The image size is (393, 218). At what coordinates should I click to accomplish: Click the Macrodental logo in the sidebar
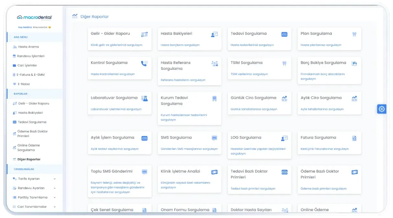34,17
